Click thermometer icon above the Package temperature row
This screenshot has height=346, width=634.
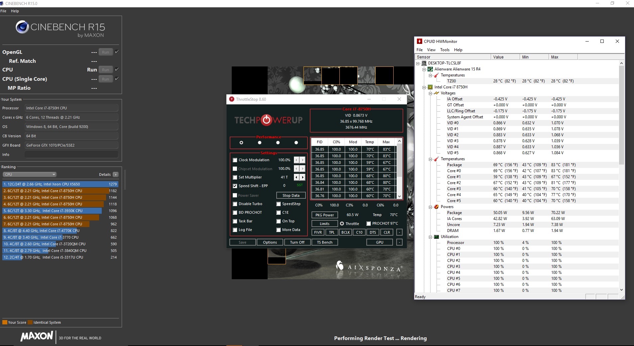coord(437,159)
